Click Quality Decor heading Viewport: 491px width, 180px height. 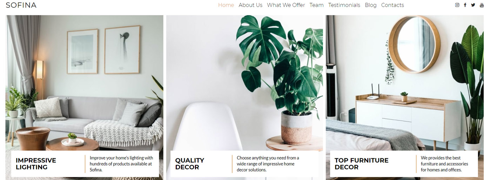coord(189,164)
